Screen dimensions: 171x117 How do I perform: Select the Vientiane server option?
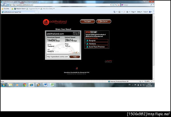tap(97, 44)
